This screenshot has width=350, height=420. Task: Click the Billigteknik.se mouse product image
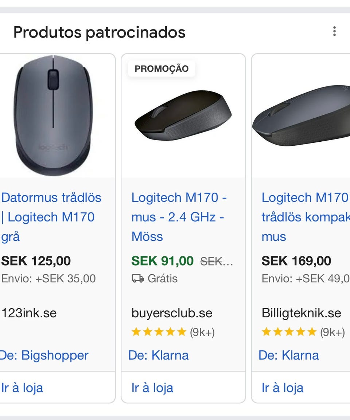coord(301,116)
